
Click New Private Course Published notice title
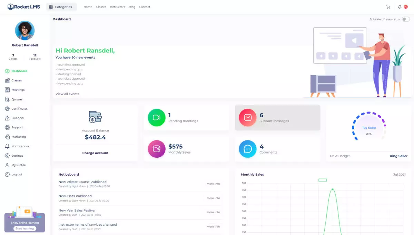coord(82,182)
